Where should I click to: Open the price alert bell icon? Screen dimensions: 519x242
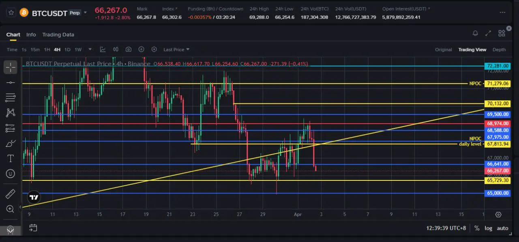475,33
